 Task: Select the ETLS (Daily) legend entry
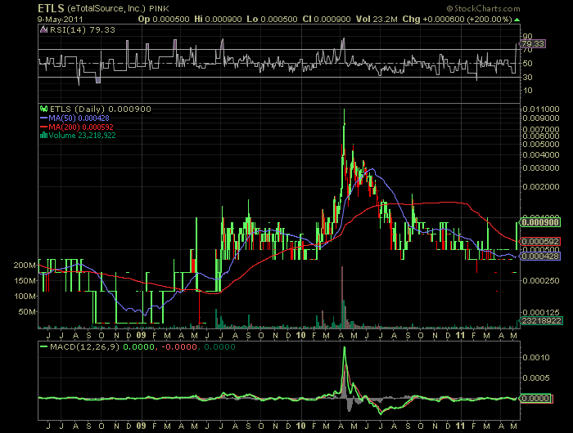click(74, 109)
